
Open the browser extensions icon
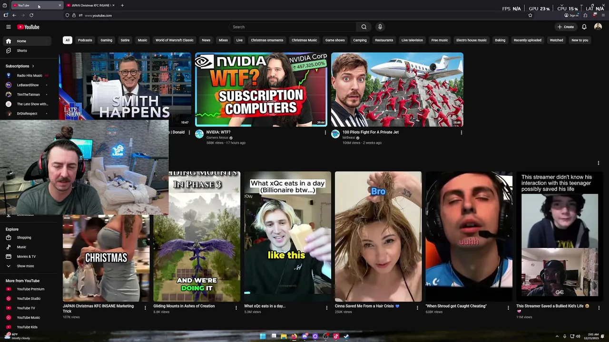tap(585, 15)
